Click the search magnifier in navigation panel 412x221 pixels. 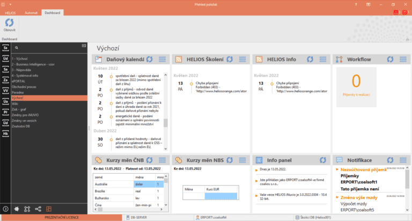17,48
